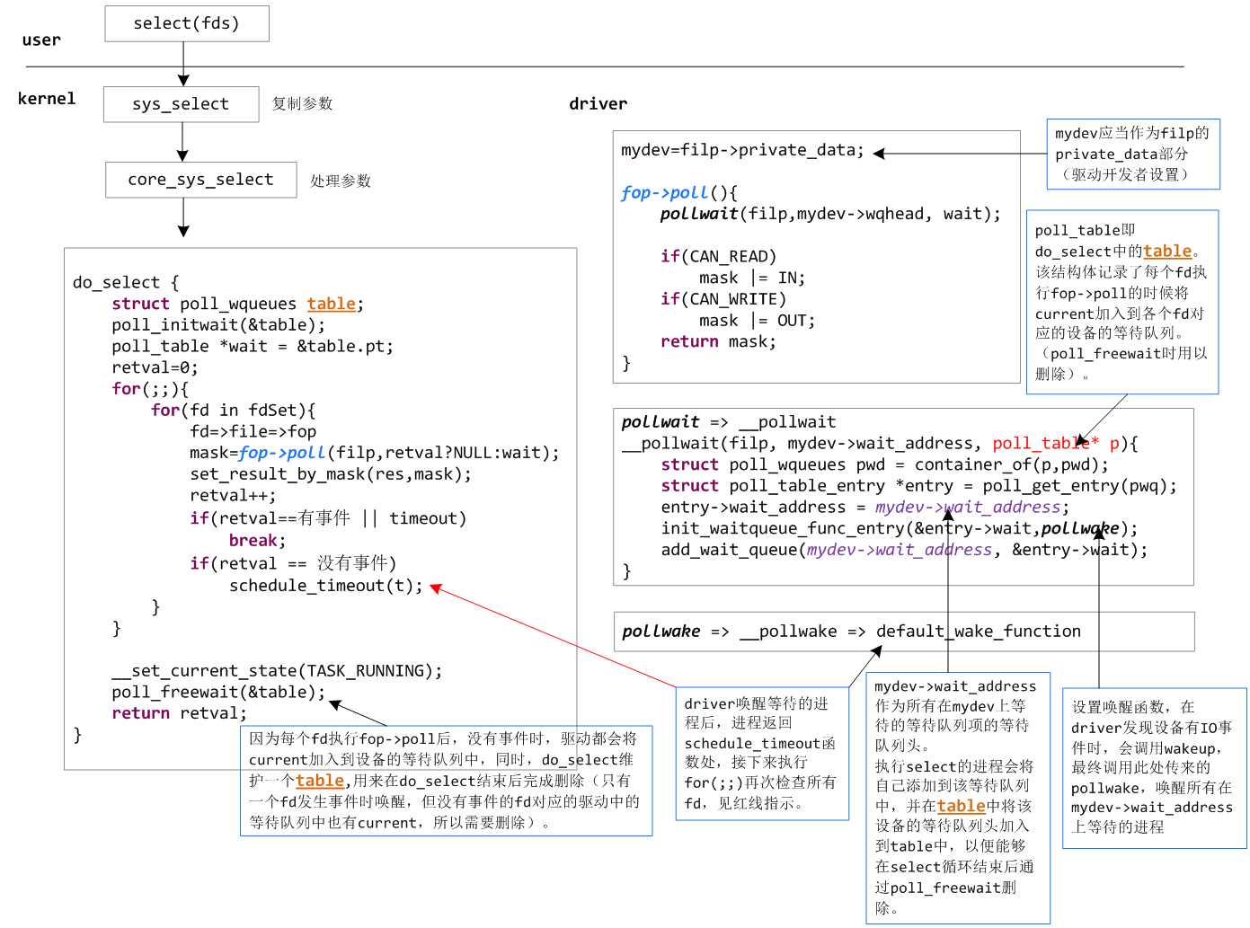The image size is (1250, 928).
Task: Click the mydev->wait_address explanation note
Action: tap(958, 798)
